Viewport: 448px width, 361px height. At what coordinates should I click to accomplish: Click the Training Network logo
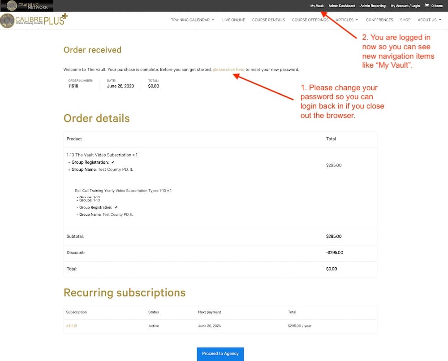tap(26, 6)
